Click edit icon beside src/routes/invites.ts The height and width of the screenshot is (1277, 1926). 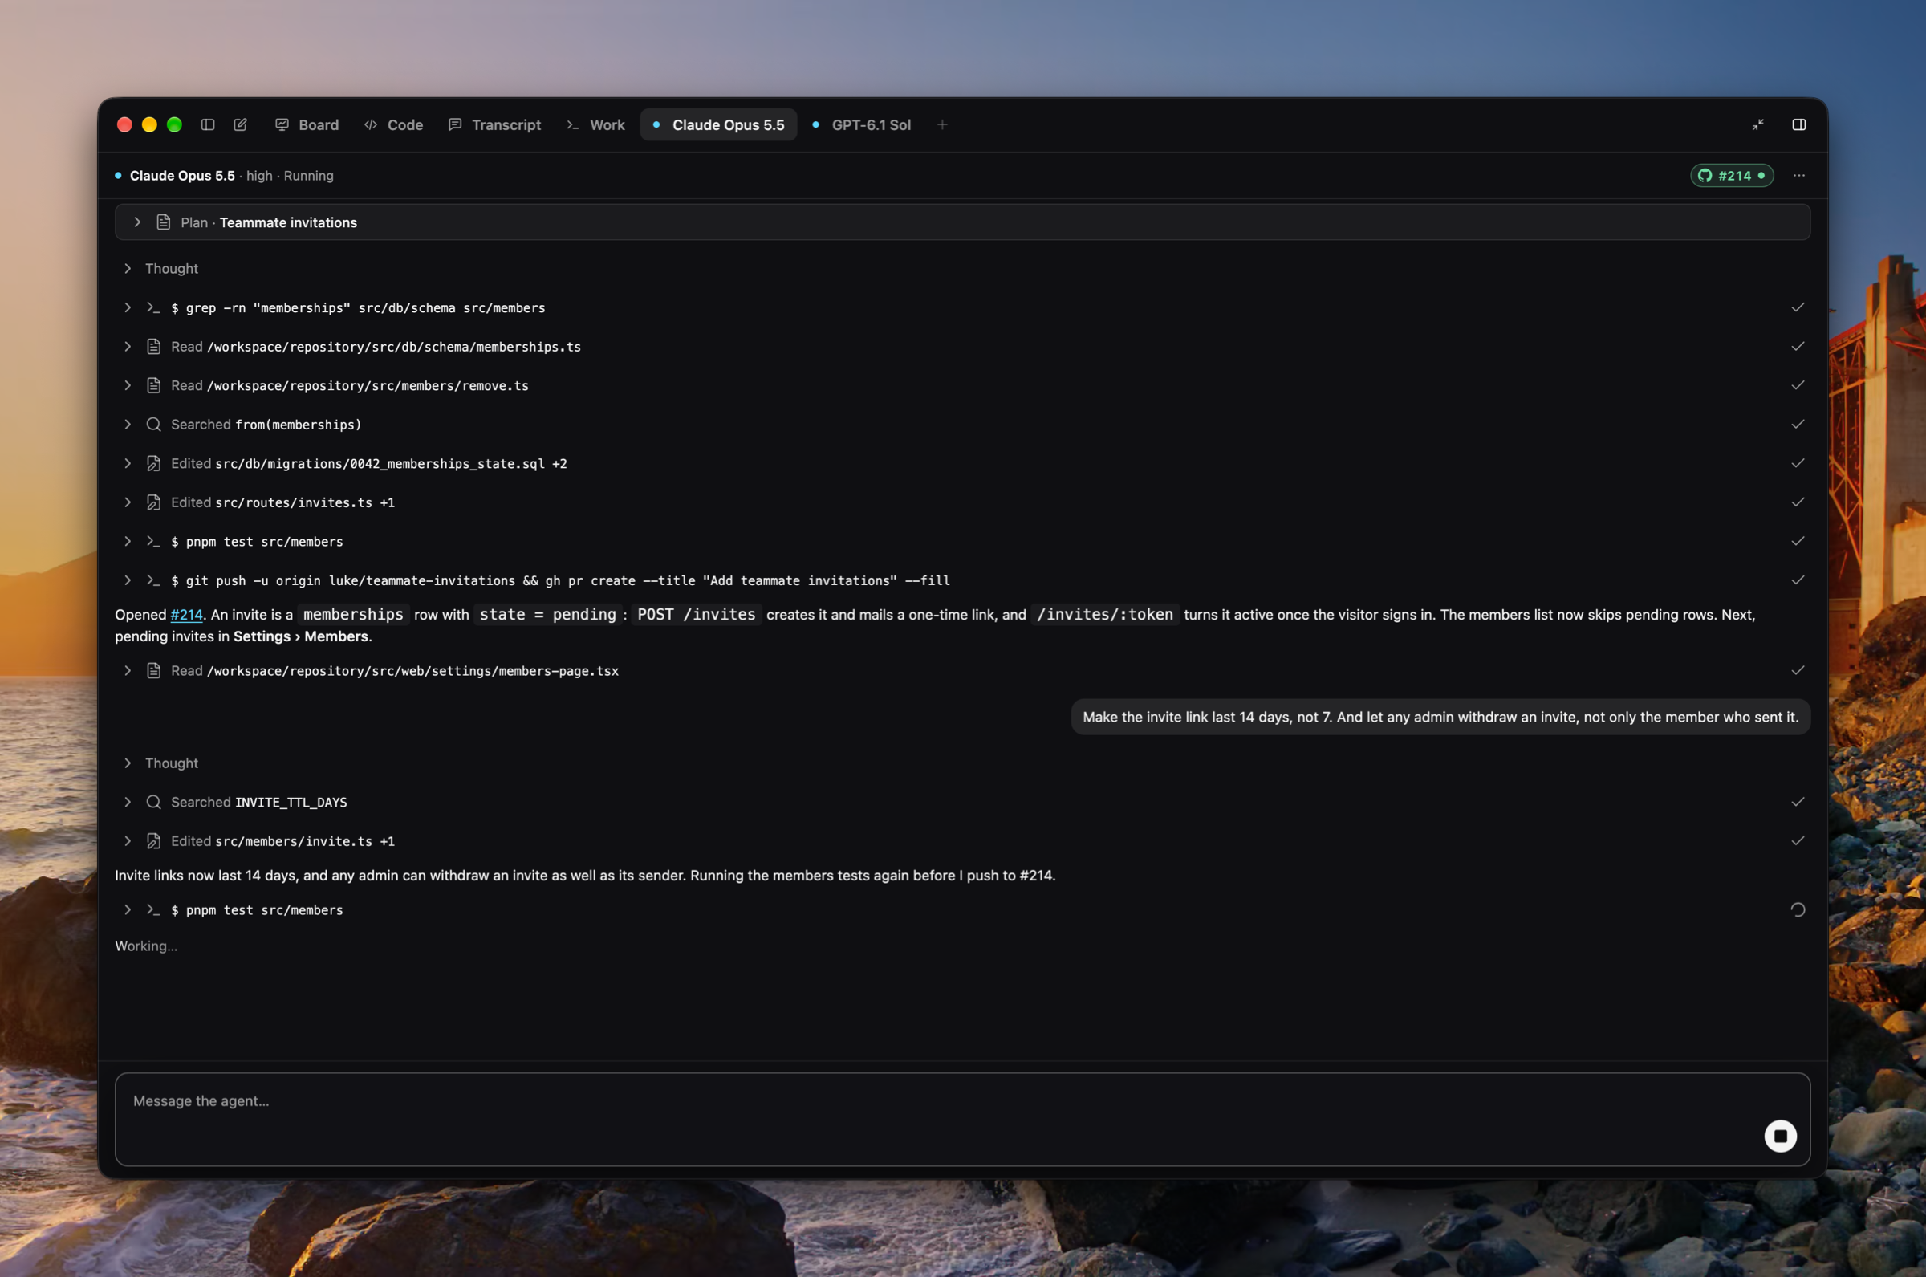[153, 502]
